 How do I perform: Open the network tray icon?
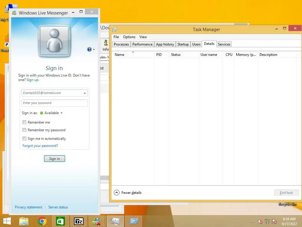(x=267, y=221)
